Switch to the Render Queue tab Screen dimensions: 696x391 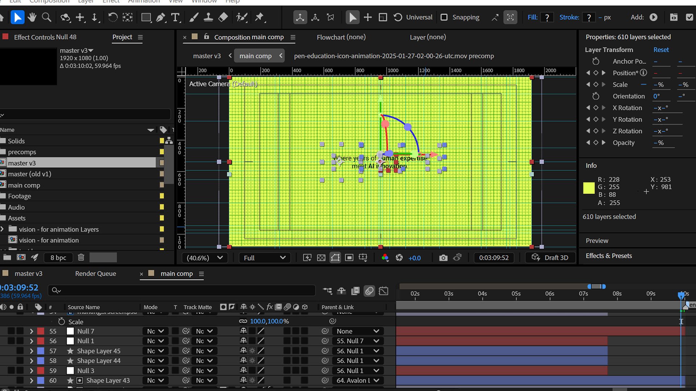pos(96,274)
